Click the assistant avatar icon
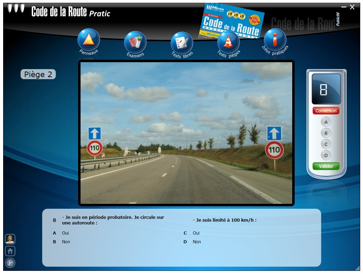The width and height of the screenshot is (363, 274). coord(9,239)
